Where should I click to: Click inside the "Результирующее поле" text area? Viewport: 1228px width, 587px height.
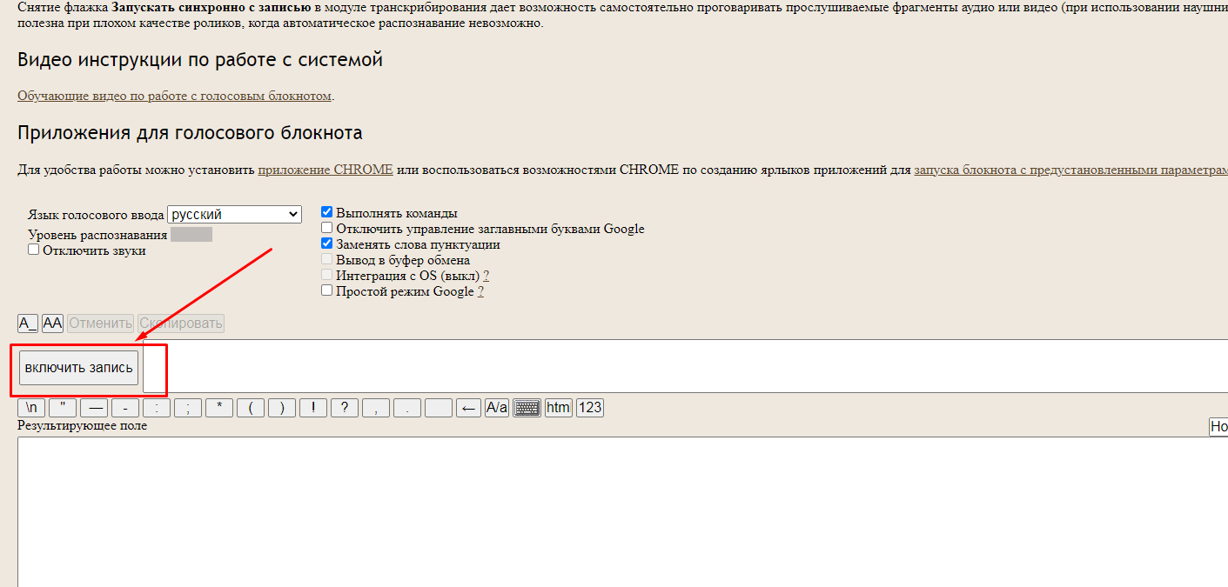pos(622,511)
